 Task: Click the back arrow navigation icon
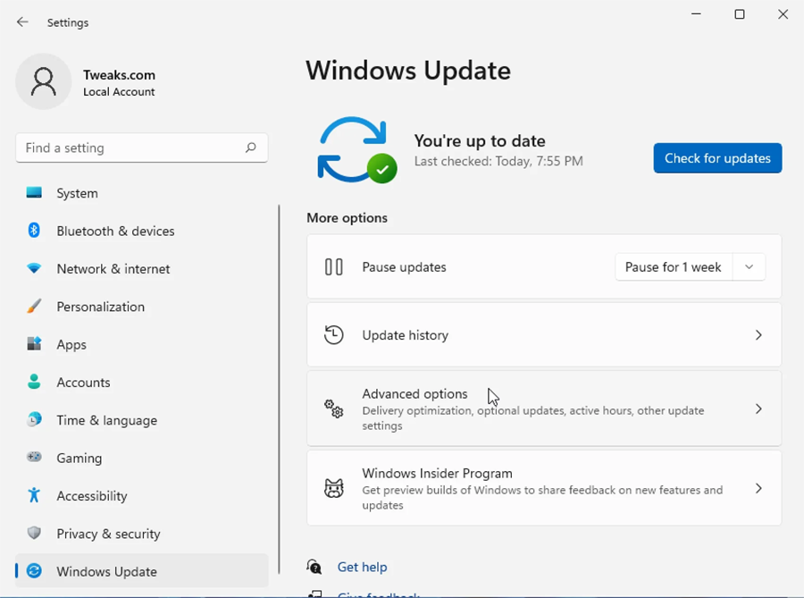[22, 22]
